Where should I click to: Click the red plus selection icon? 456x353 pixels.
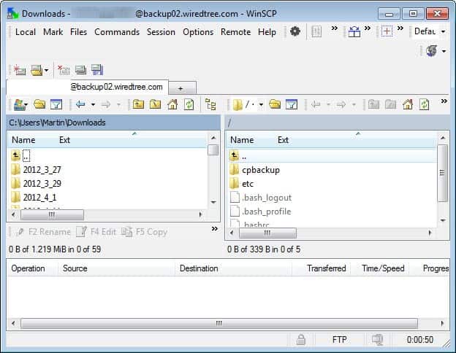pyautogui.click(x=387, y=31)
